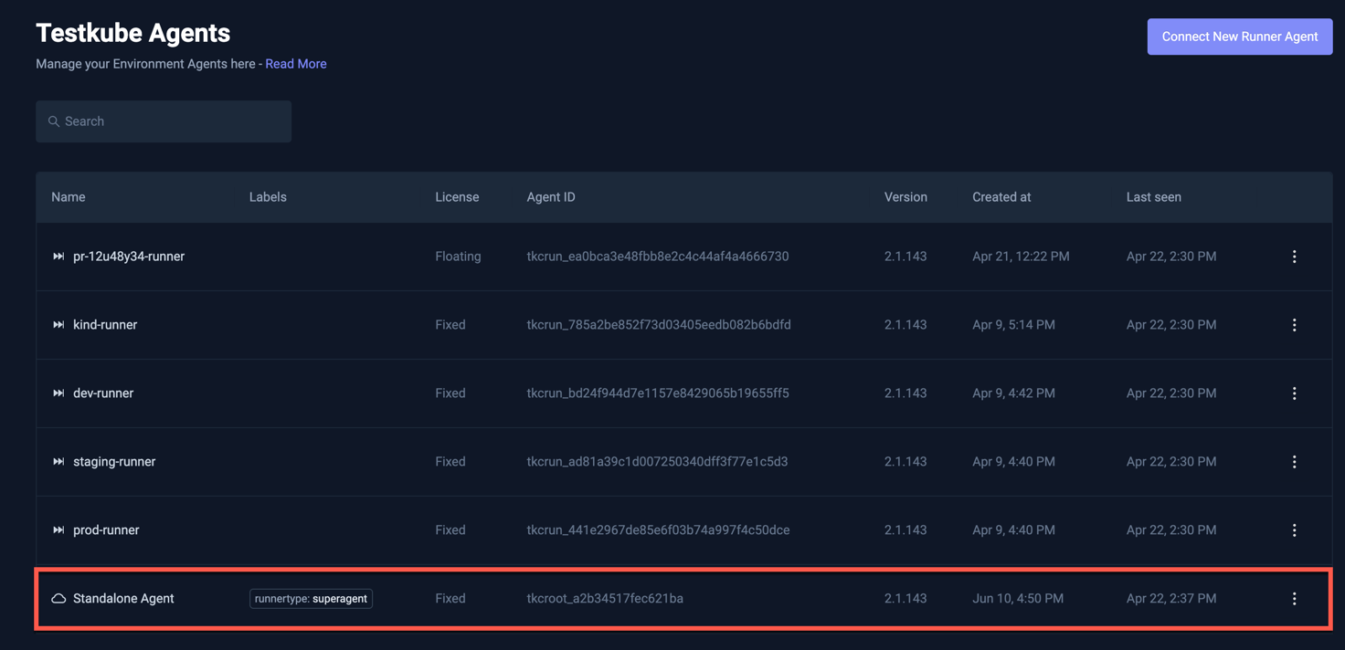Click the runner icon beside dev-runner
The image size is (1345, 650).
coord(58,393)
